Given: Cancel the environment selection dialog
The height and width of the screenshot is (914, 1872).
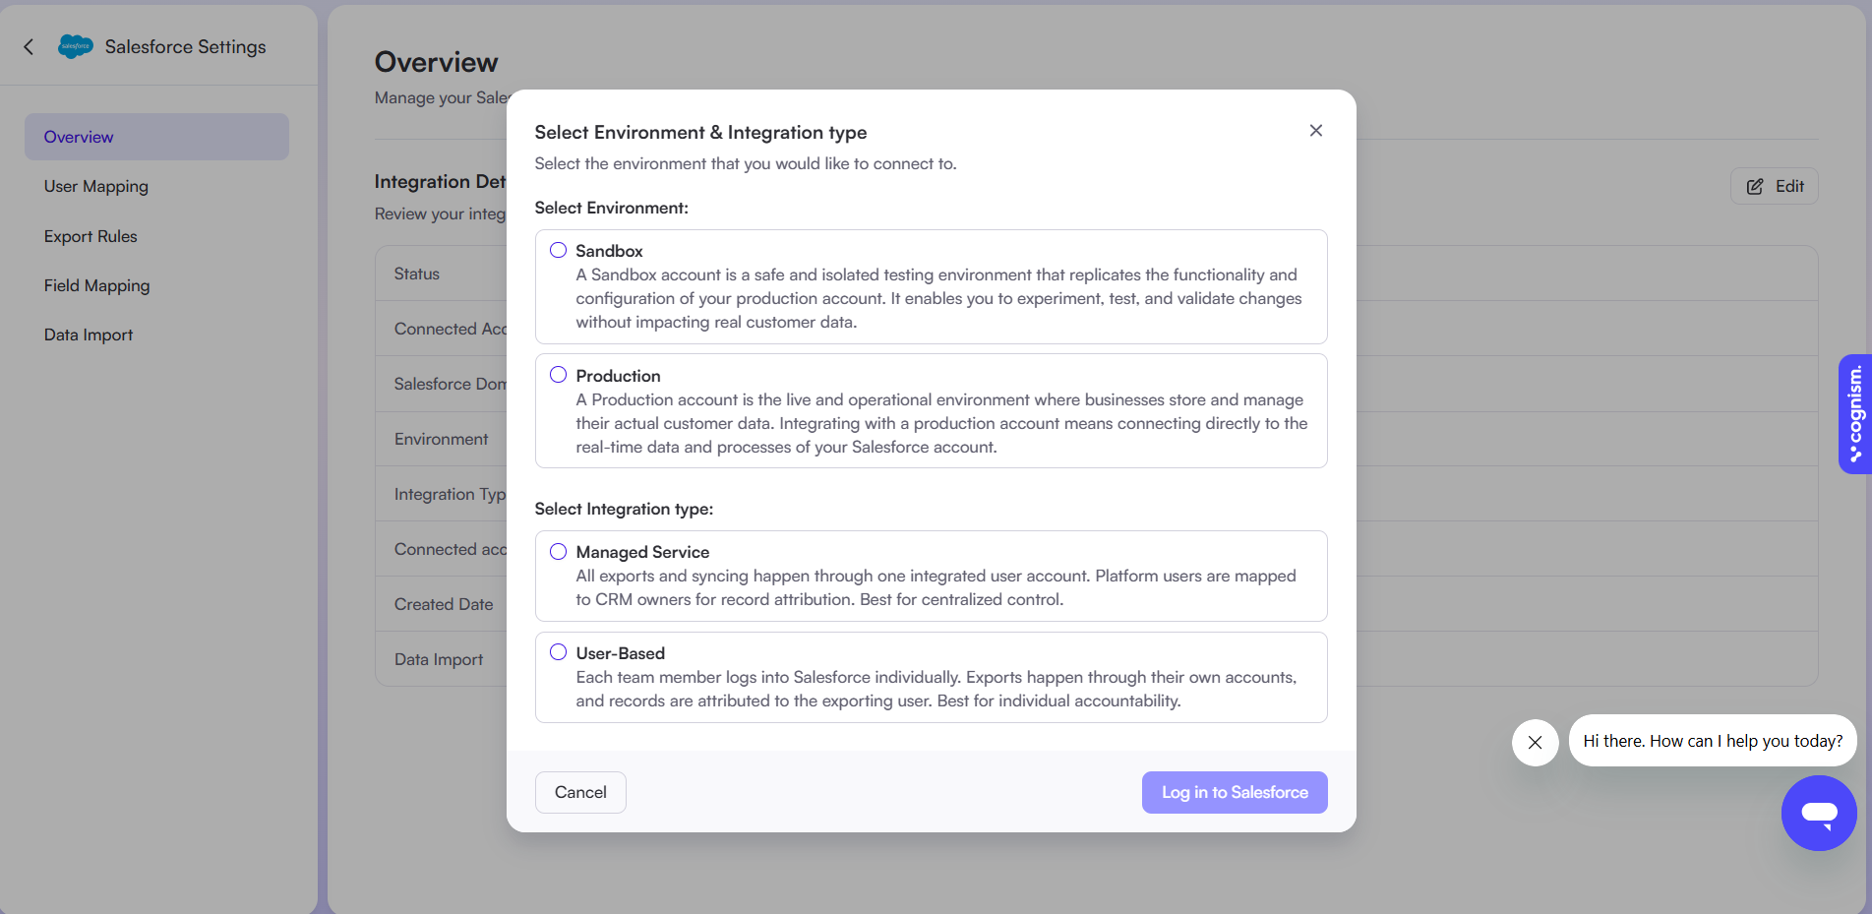Looking at the screenshot, I should click(580, 792).
